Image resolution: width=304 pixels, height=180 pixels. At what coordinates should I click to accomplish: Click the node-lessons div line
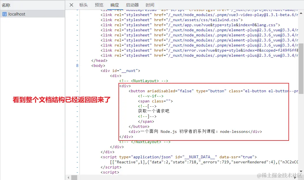pos(195,131)
